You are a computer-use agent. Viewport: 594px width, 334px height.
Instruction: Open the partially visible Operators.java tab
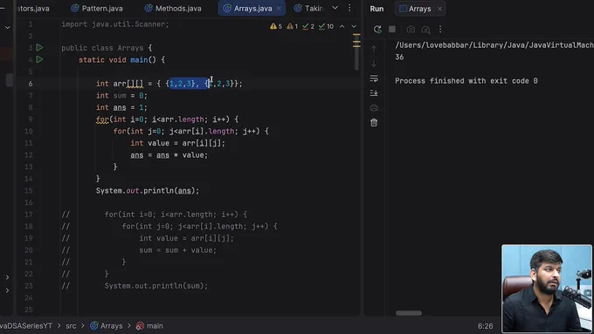[x=33, y=9]
